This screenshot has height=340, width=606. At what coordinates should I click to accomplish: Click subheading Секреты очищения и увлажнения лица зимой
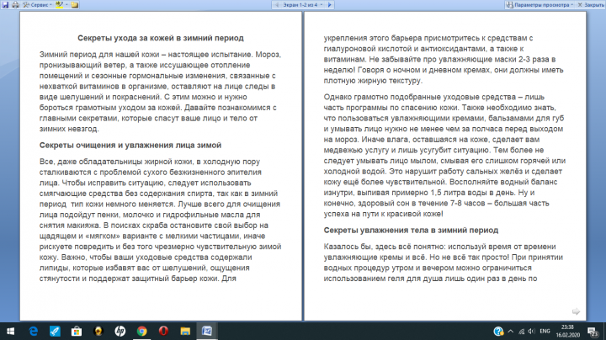(x=130, y=146)
